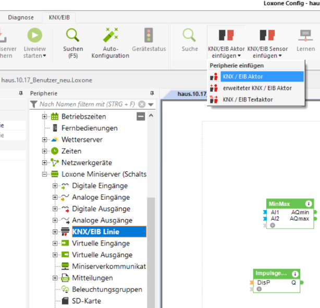Select Miniserverkommunikat tree item
Image resolution: width=320 pixels, height=308 pixels.
coord(109,266)
